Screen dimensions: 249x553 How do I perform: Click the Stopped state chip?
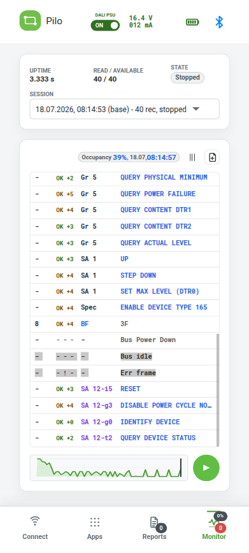coord(187,78)
